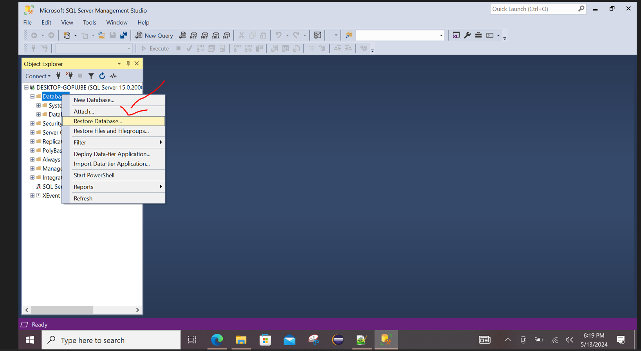Click the Filter funnel icon
The image size is (641, 351).
[91, 76]
